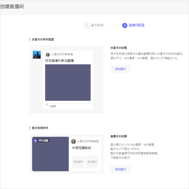Go to 基本信息 step
The width and height of the screenshot is (189, 189).
coord(97,25)
